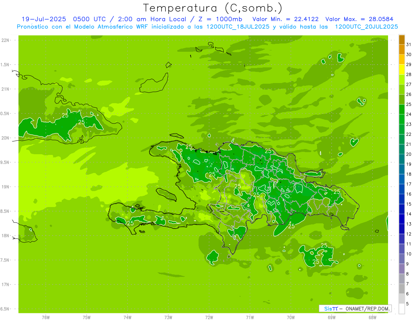Click the legend value "28" on the color scale

coord(409,75)
